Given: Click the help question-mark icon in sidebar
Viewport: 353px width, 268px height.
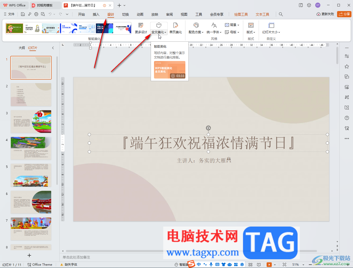Looking at the screenshot, I should click(347, 118).
